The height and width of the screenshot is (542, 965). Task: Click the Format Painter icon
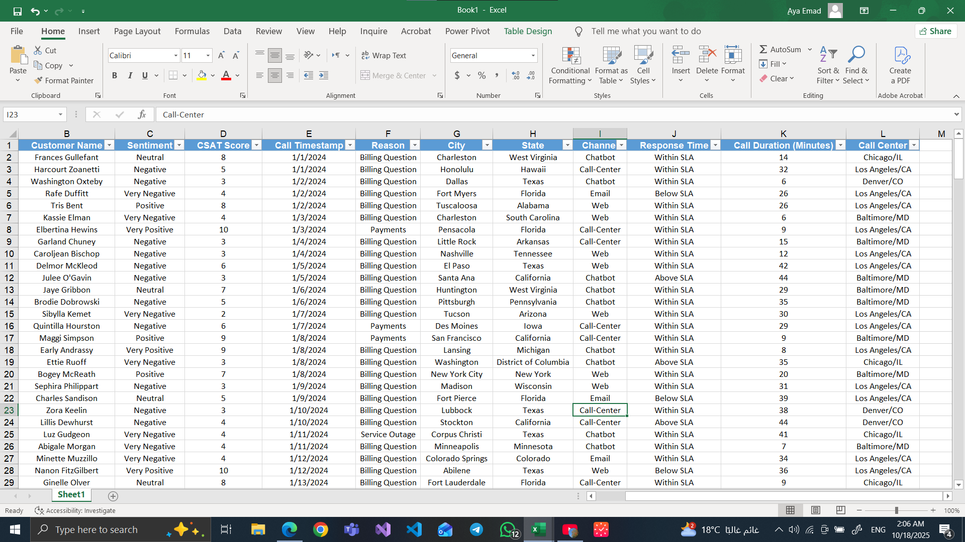pyautogui.click(x=38, y=80)
